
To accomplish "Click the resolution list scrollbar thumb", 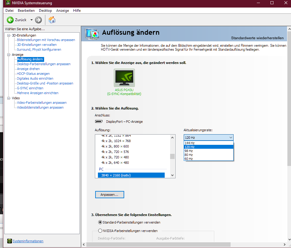I will point(173,157).
